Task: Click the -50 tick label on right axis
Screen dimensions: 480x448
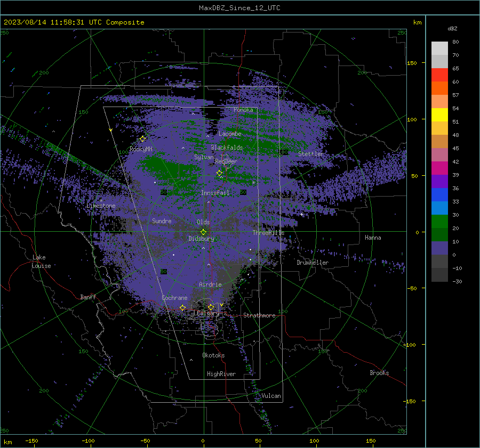Action: pos(412,288)
